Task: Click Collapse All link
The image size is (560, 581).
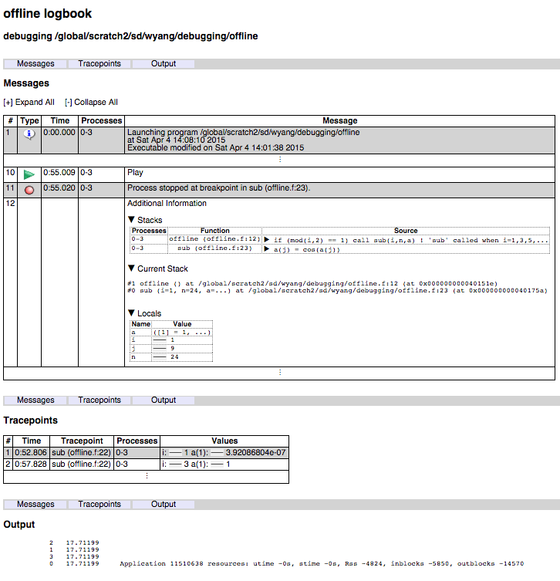Action: 91,102
